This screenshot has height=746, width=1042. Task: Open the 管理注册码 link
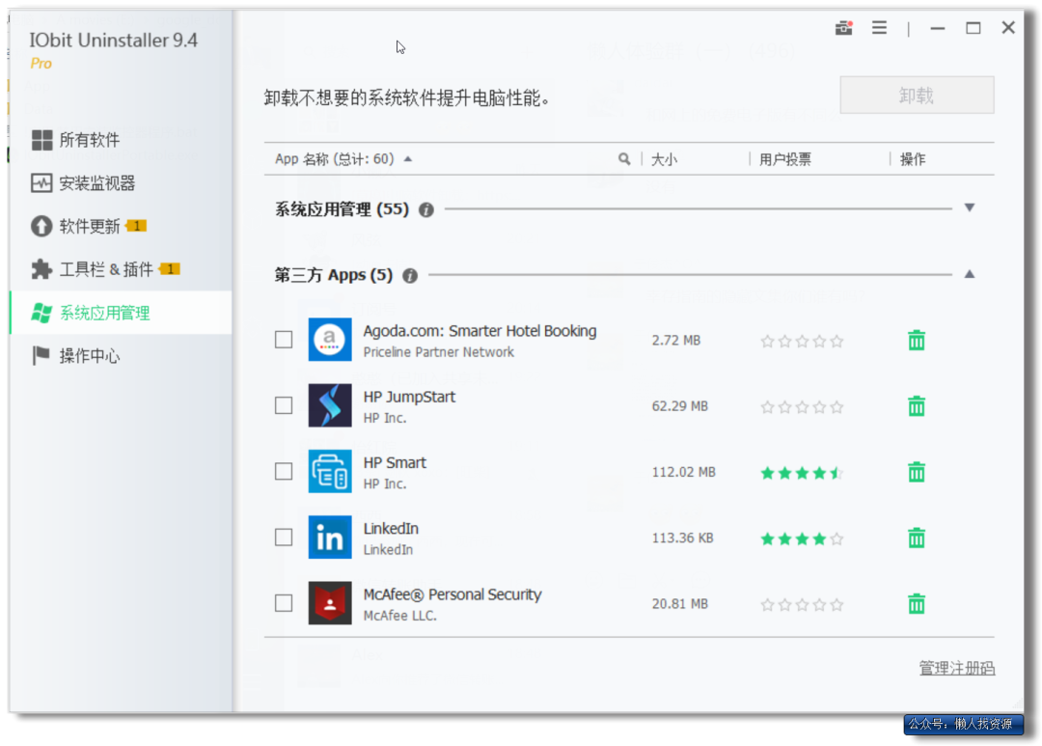coord(957,668)
